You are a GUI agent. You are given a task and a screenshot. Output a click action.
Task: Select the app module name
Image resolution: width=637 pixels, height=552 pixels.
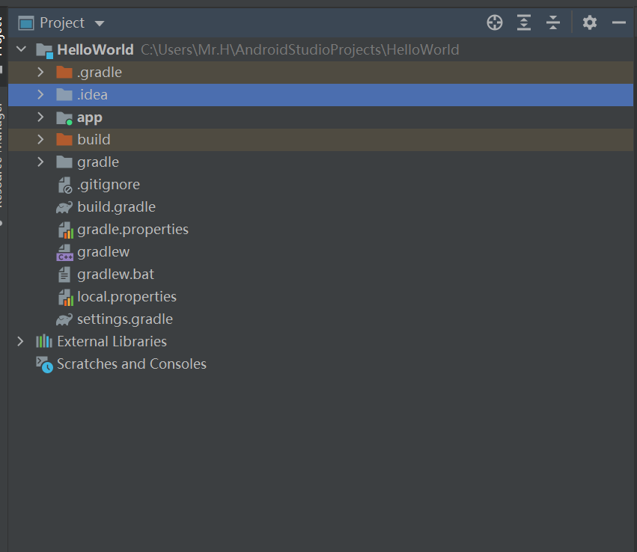(x=90, y=117)
